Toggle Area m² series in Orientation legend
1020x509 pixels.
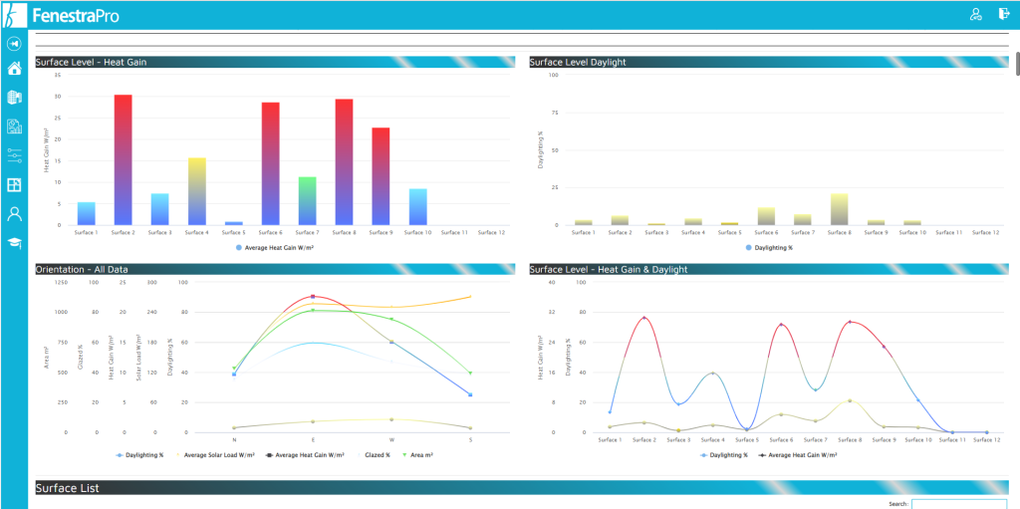(x=417, y=454)
